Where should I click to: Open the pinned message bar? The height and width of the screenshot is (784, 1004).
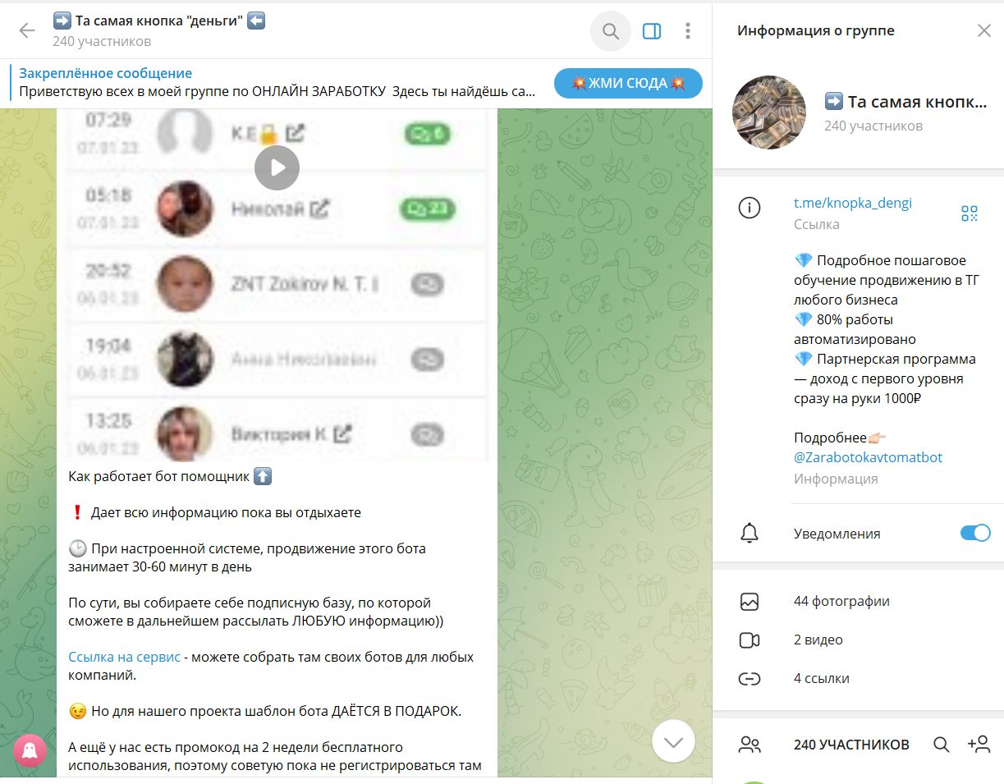pyautogui.click(x=277, y=83)
